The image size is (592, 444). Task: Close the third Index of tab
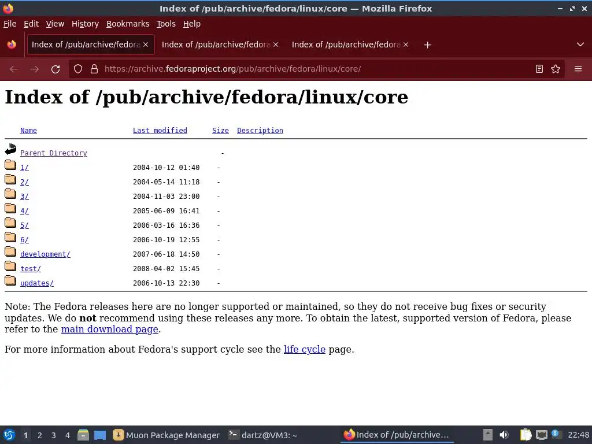[406, 45]
